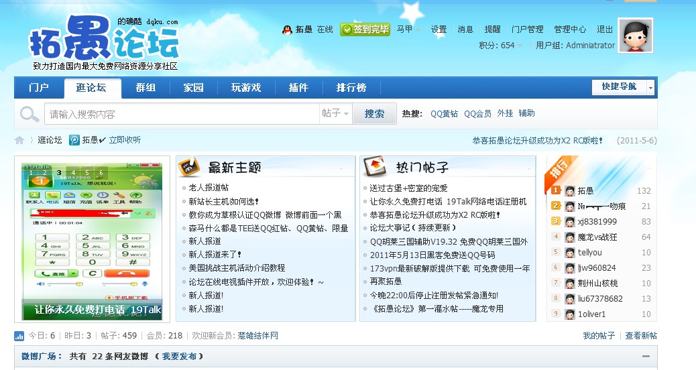Click the 我的帖子 link
The width and height of the screenshot is (696, 370).
pos(599,336)
